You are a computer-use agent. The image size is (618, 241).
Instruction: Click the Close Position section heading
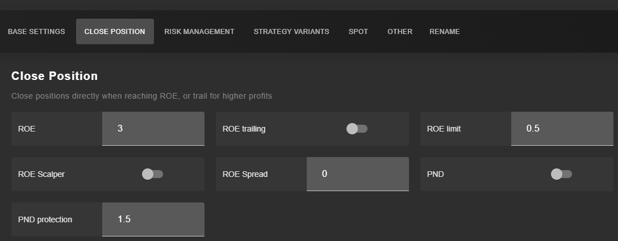(x=55, y=76)
